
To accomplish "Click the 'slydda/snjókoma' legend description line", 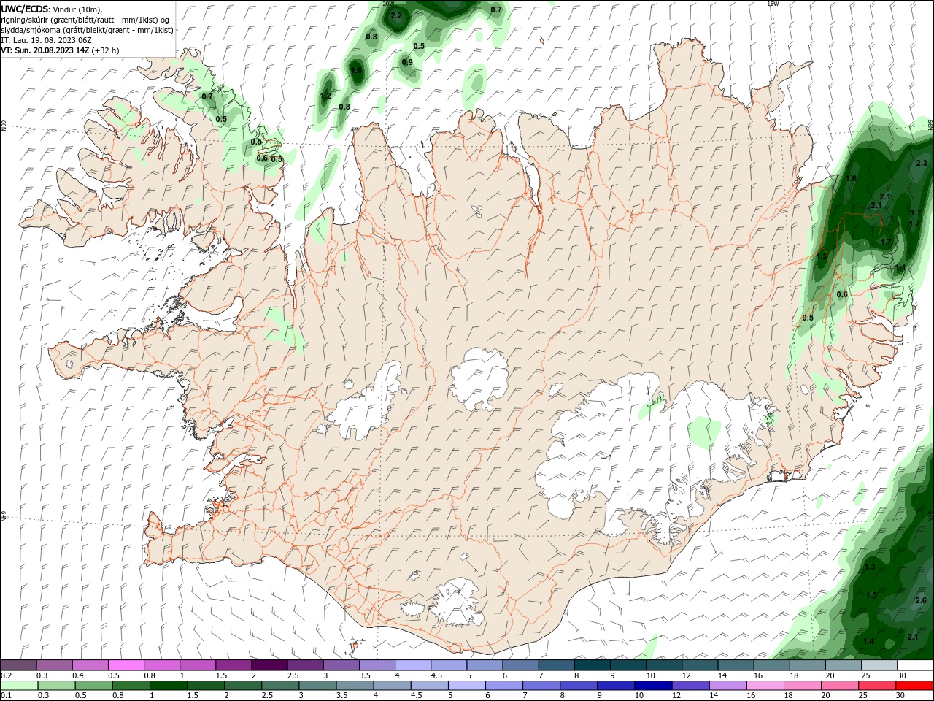I will pos(88,30).
